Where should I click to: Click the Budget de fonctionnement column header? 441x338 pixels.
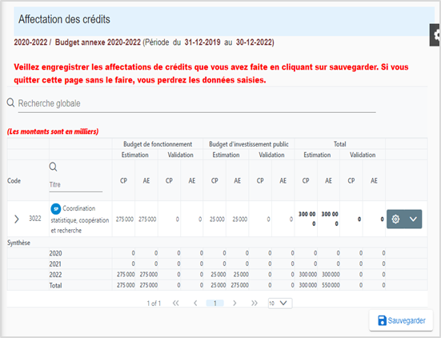click(x=158, y=144)
